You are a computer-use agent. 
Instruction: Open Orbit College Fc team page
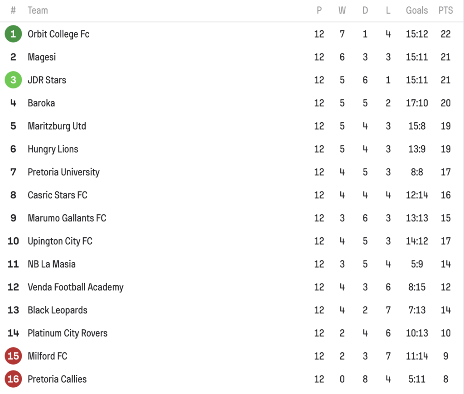pos(58,34)
